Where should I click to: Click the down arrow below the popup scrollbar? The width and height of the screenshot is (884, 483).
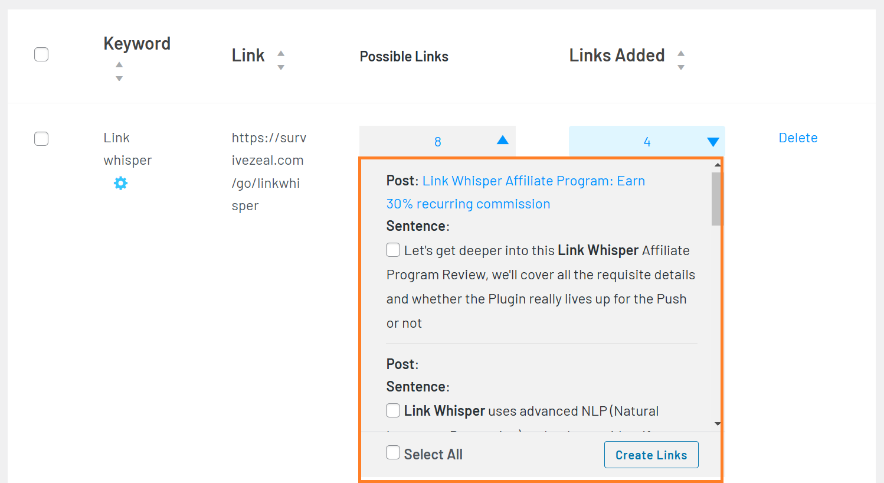[x=718, y=424]
